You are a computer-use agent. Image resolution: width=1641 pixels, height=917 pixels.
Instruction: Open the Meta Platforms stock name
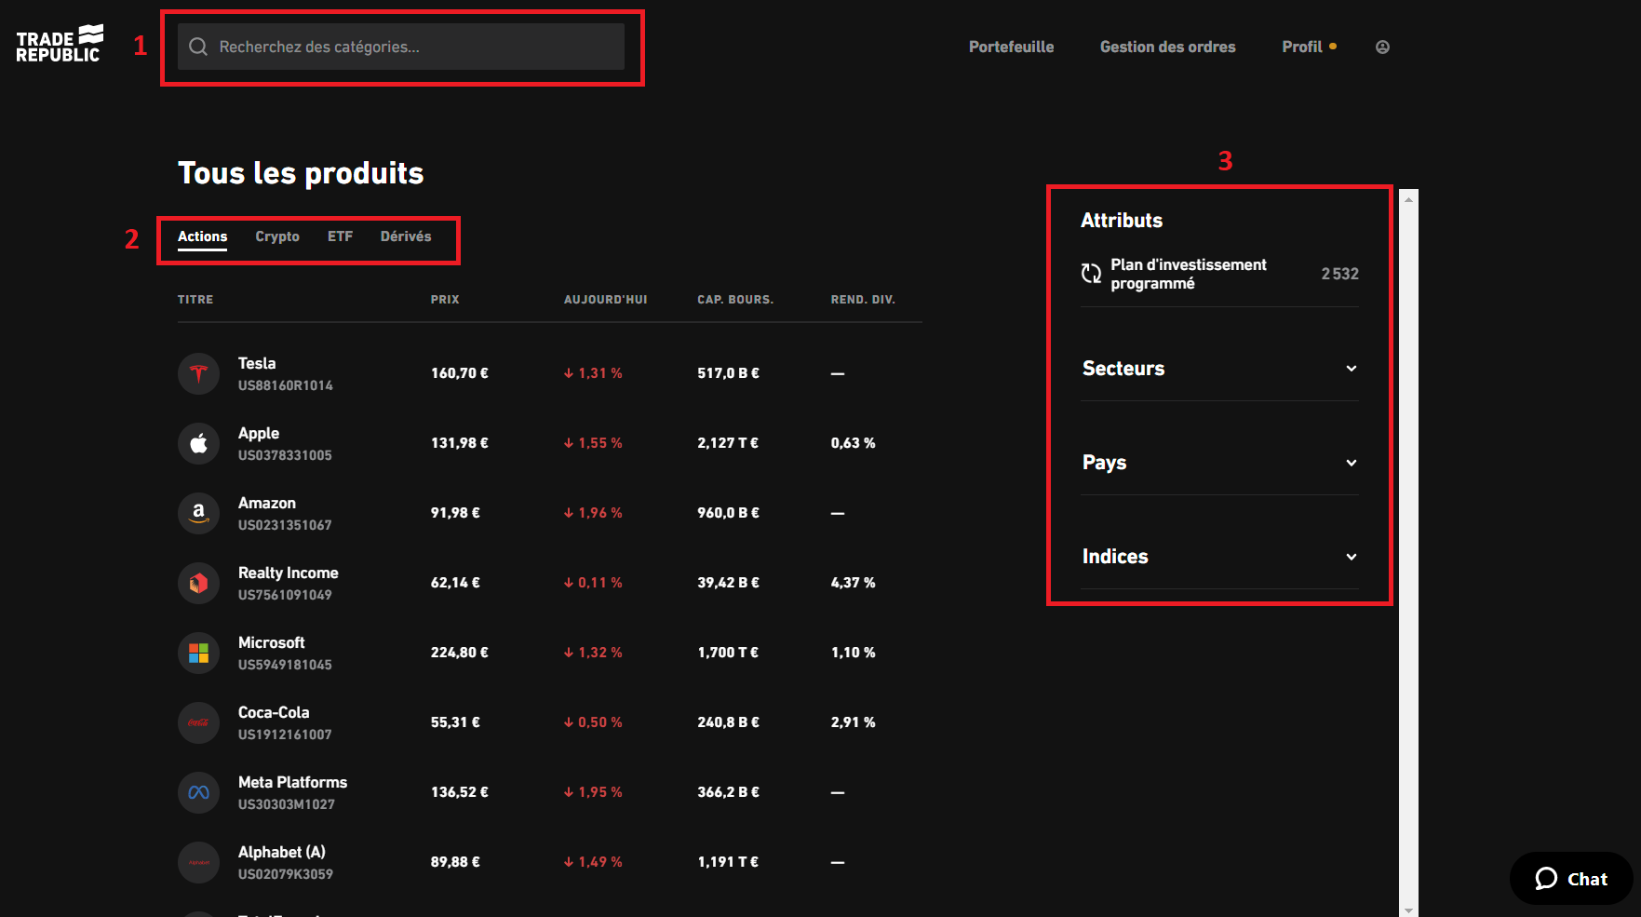(292, 782)
